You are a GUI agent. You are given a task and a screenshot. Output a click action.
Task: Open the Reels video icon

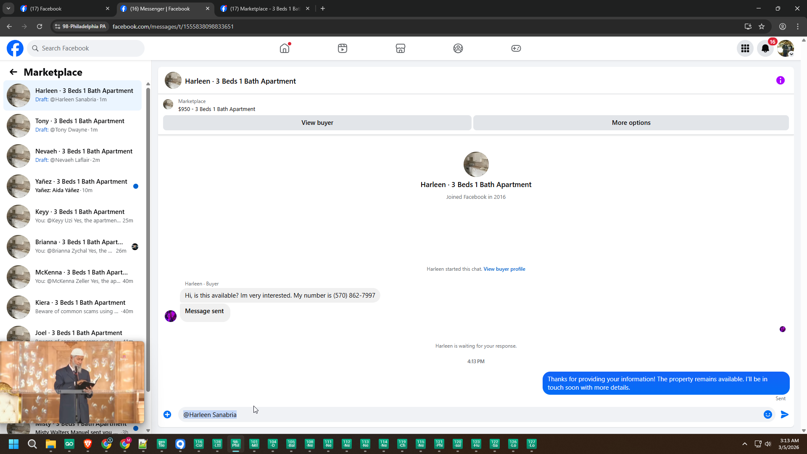point(343,48)
